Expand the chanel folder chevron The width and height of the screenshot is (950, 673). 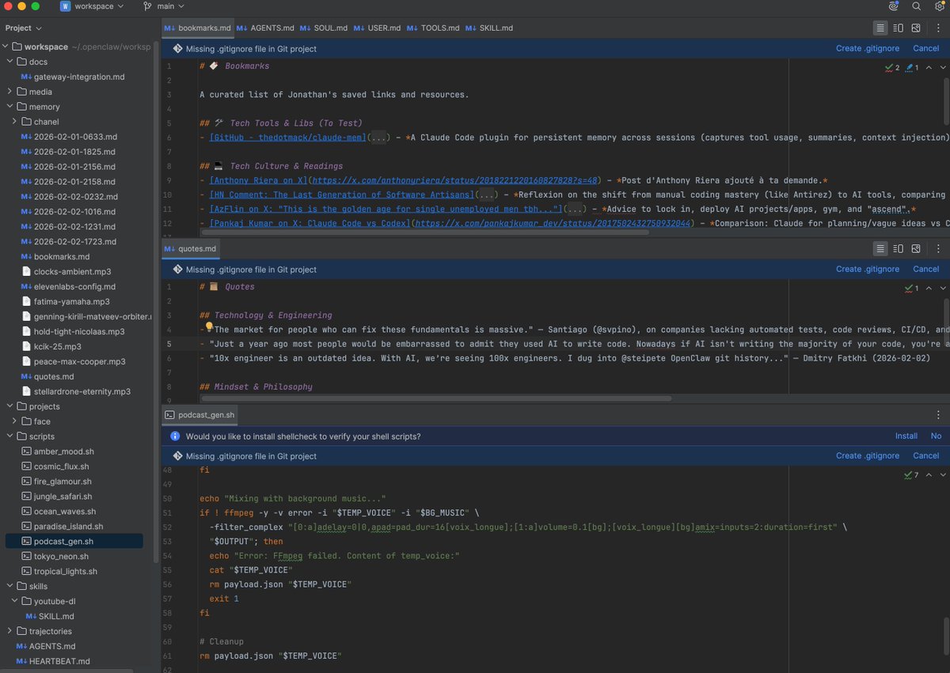pyautogui.click(x=15, y=122)
